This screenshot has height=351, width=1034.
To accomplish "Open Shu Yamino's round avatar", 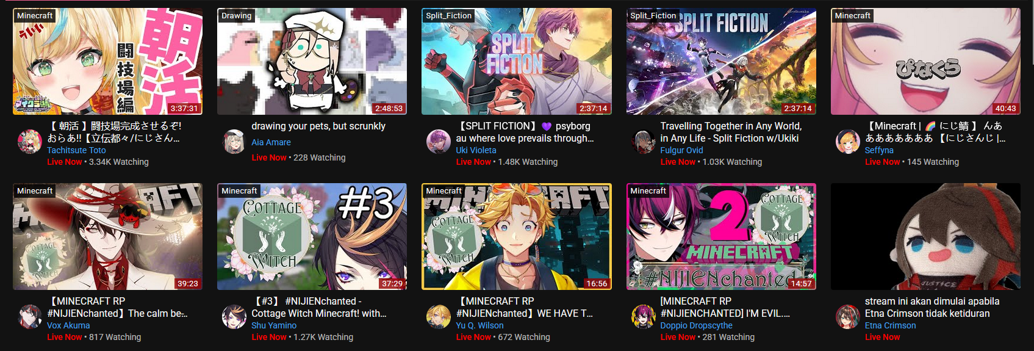I will pyautogui.click(x=234, y=317).
